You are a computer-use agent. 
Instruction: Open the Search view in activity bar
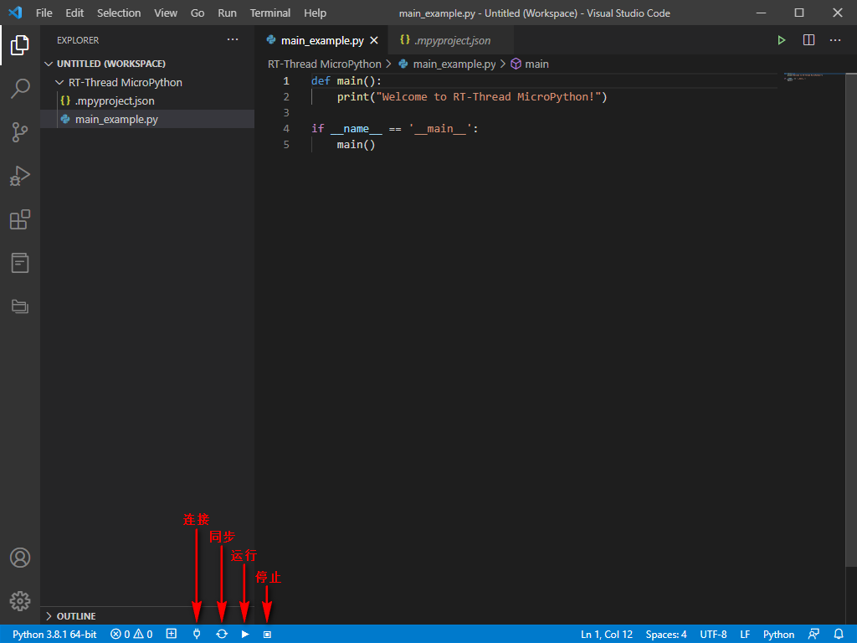[20, 89]
